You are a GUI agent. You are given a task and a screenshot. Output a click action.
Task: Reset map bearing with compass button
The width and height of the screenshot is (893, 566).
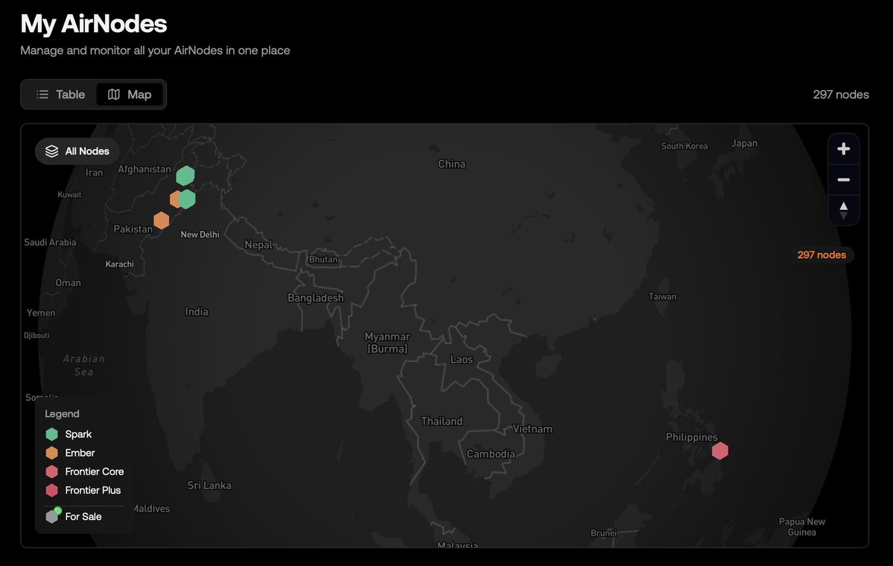(843, 210)
